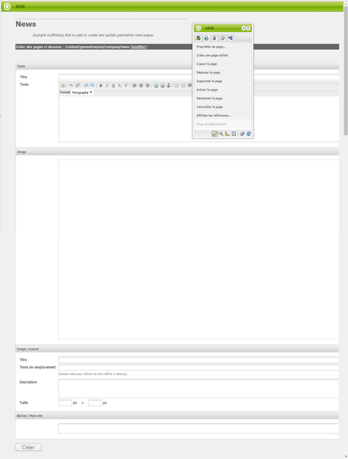Click the vertical page scrollbar
The height and width of the screenshot is (459, 348).
coord(346,70)
